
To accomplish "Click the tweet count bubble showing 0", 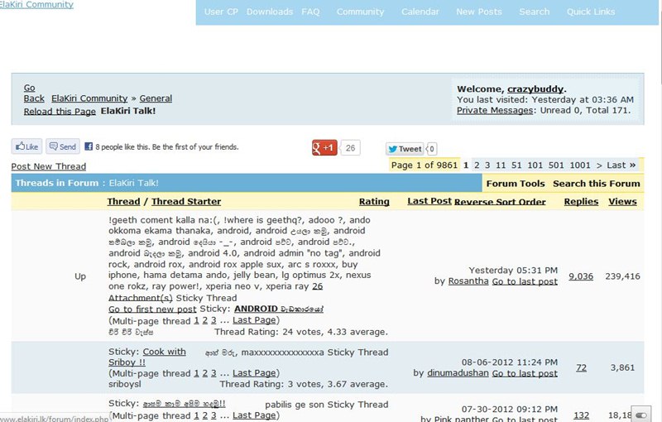I will pyautogui.click(x=431, y=149).
